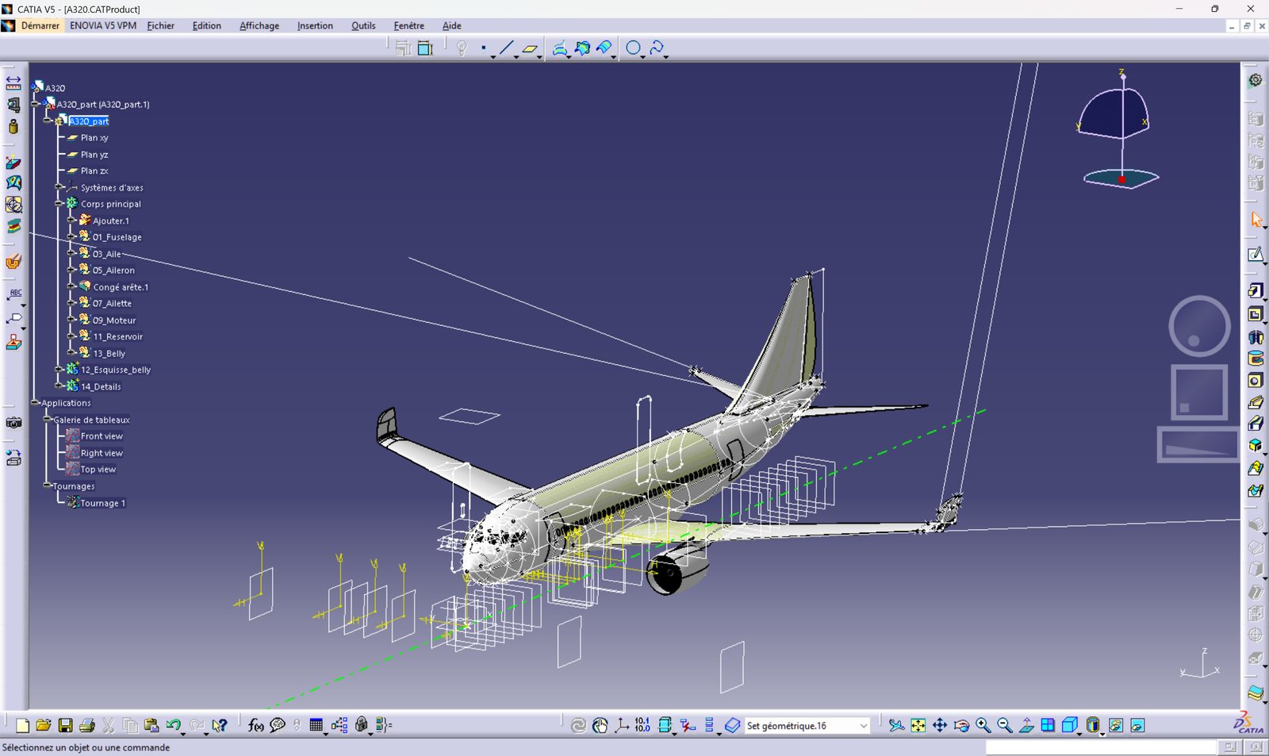The height and width of the screenshot is (756, 1269).
Task: Select 09_Moteur in the tree
Action: pos(114,320)
